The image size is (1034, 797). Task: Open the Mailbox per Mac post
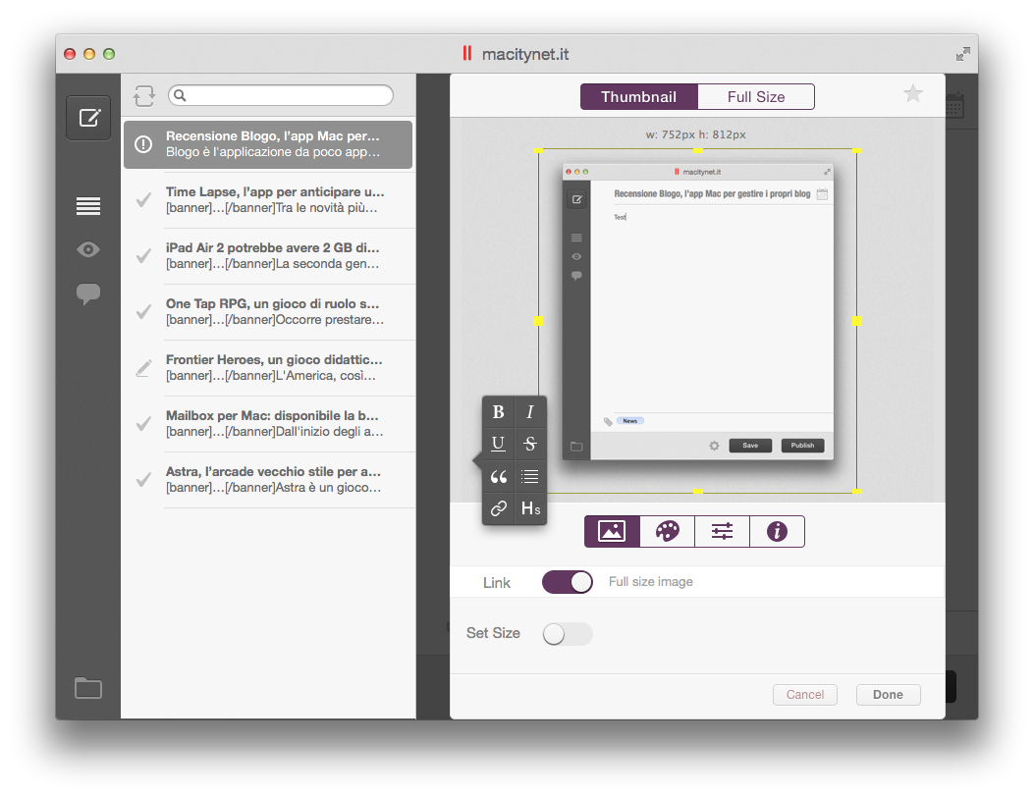tap(268, 424)
